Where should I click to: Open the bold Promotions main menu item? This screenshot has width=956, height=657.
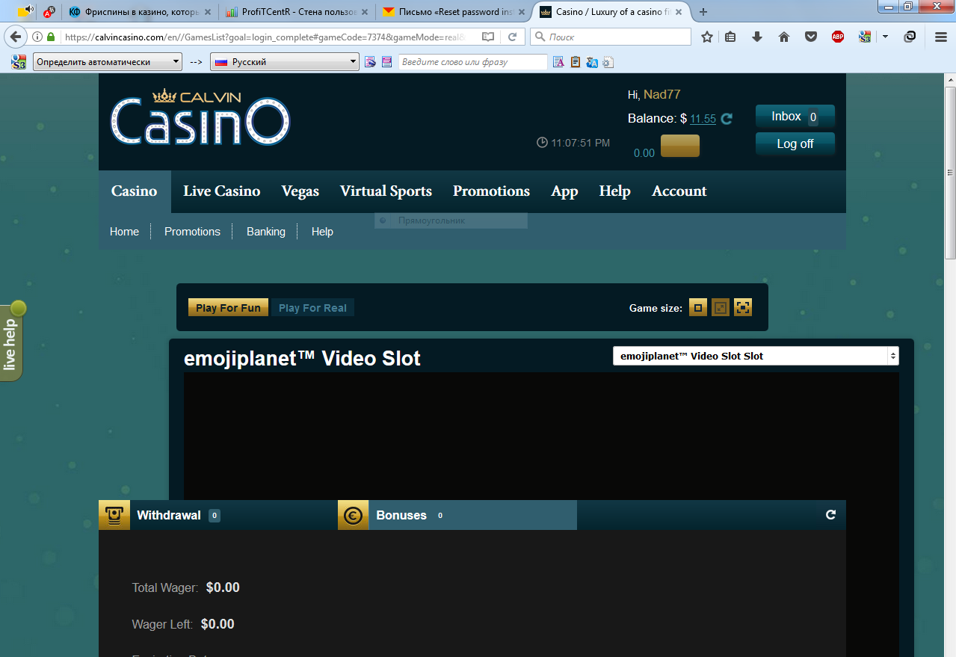tap(491, 191)
